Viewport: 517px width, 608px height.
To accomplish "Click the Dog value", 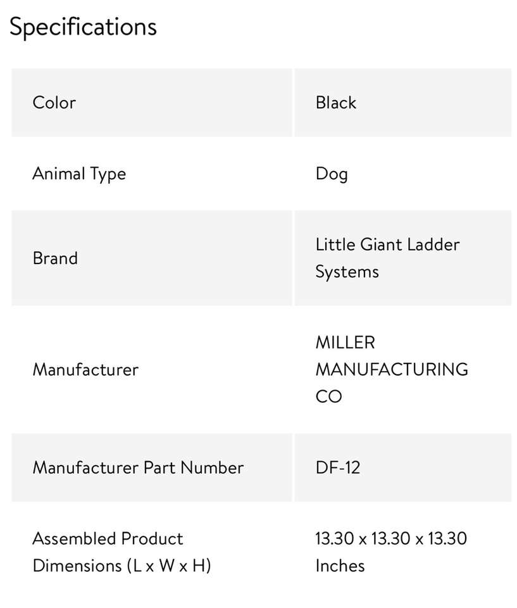I will point(332,174).
